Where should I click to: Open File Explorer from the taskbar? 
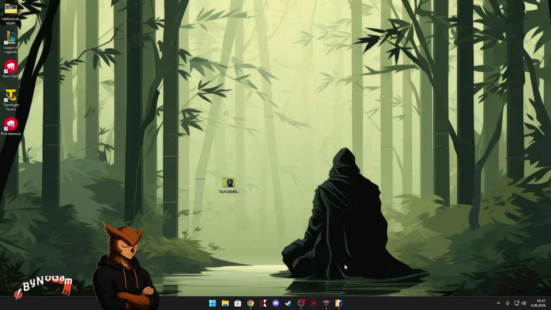tap(225, 304)
